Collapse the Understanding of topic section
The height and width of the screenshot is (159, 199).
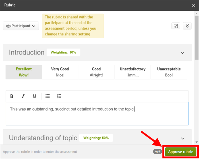click(x=183, y=138)
